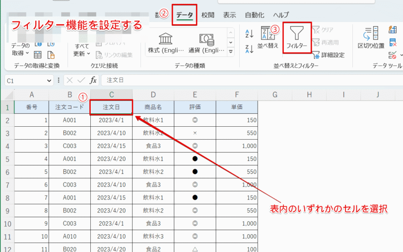Open 区切り位置 text to columns
The height and width of the screenshot is (252, 403).
point(371,38)
